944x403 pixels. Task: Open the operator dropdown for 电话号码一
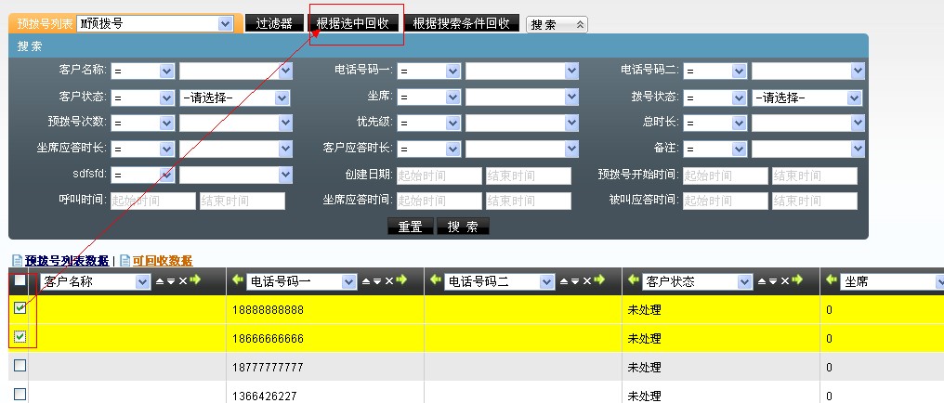point(452,71)
